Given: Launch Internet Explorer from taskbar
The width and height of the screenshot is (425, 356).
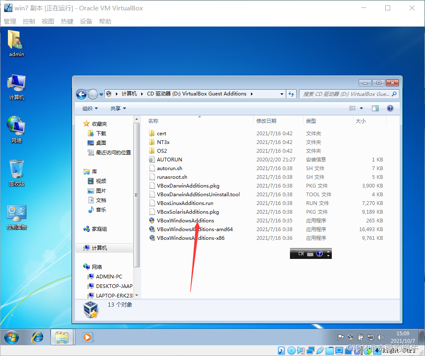Looking at the screenshot, I should (37, 337).
